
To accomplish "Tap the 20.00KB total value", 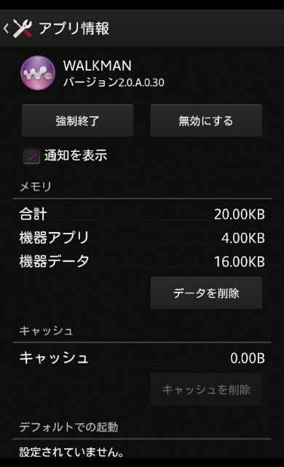I will [240, 214].
